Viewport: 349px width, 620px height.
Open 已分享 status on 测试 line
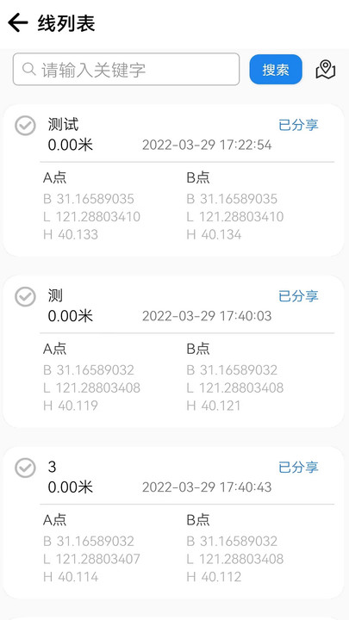pyautogui.click(x=298, y=125)
